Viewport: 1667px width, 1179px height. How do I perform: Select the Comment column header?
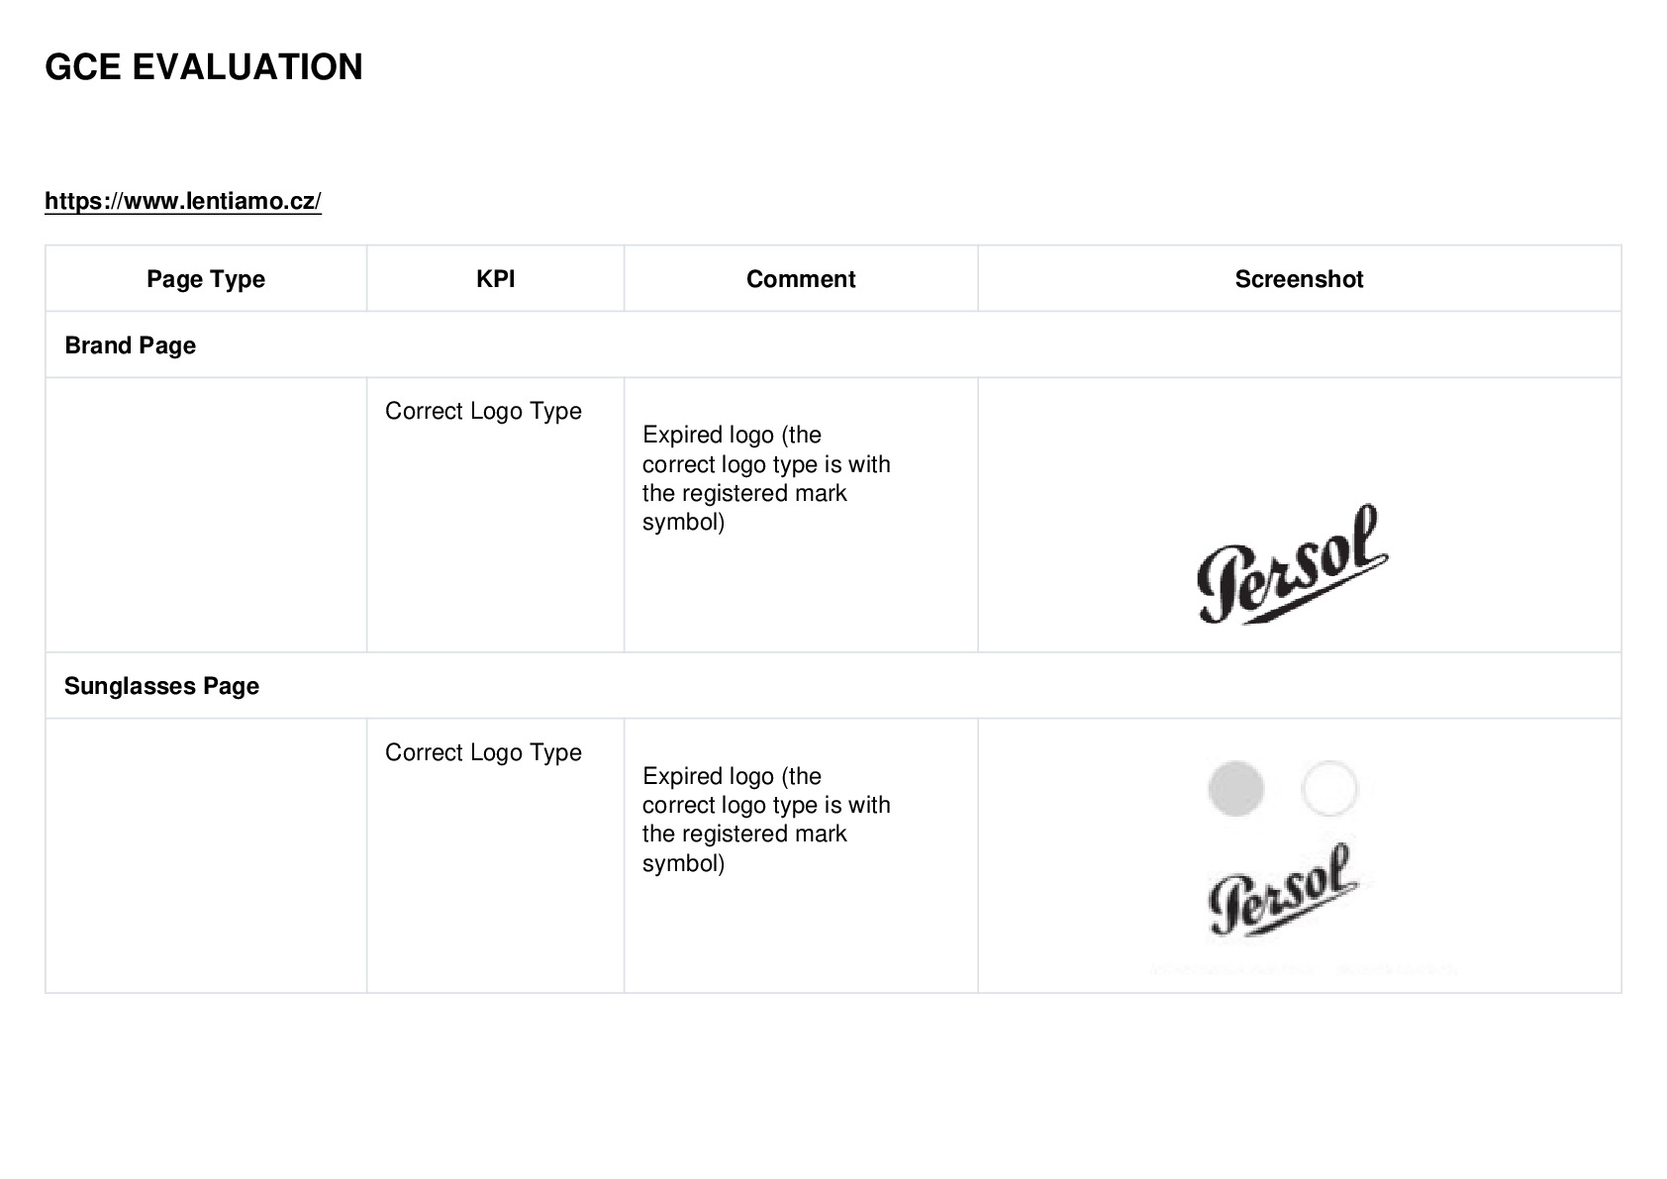click(801, 279)
